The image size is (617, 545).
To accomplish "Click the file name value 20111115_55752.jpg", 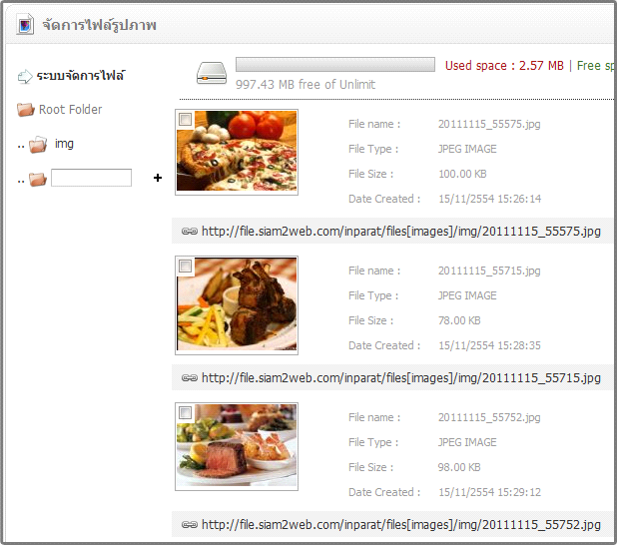I will tap(489, 418).
